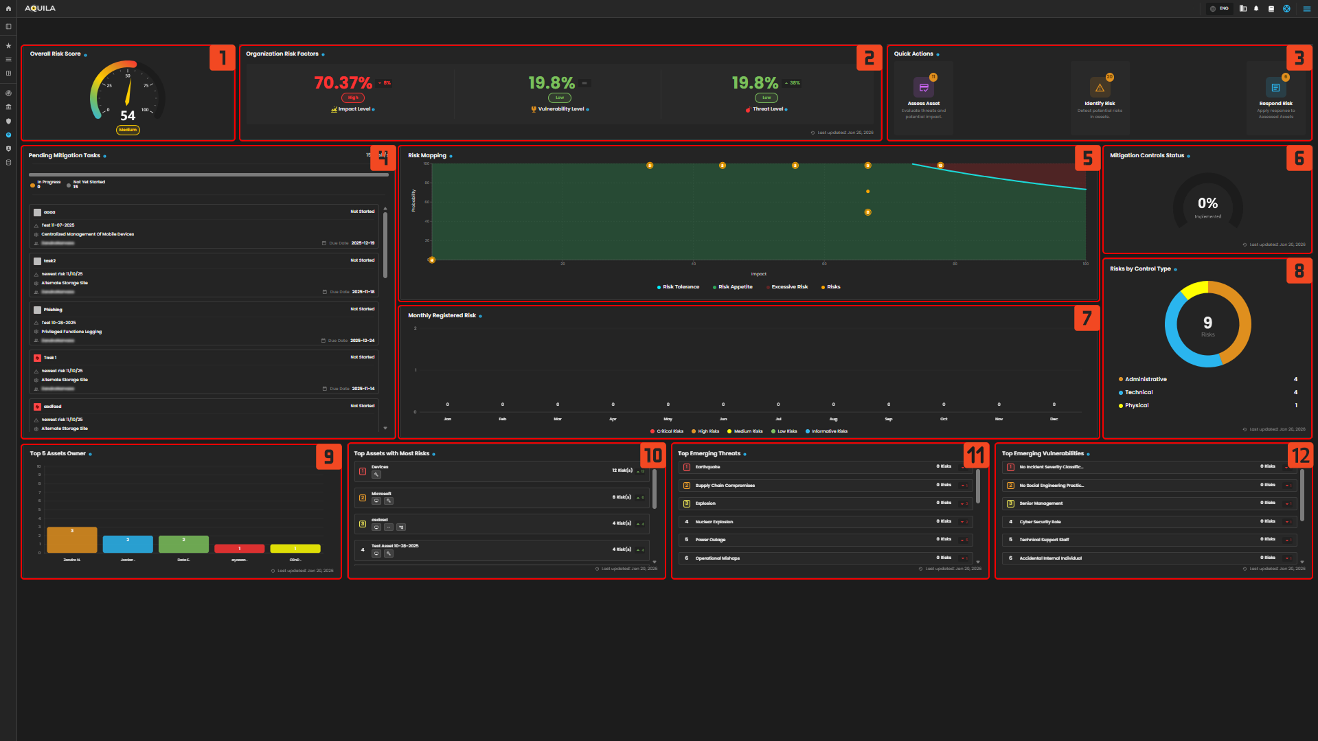
Task: Select the Devices row in Top Assets
Action: click(x=501, y=471)
